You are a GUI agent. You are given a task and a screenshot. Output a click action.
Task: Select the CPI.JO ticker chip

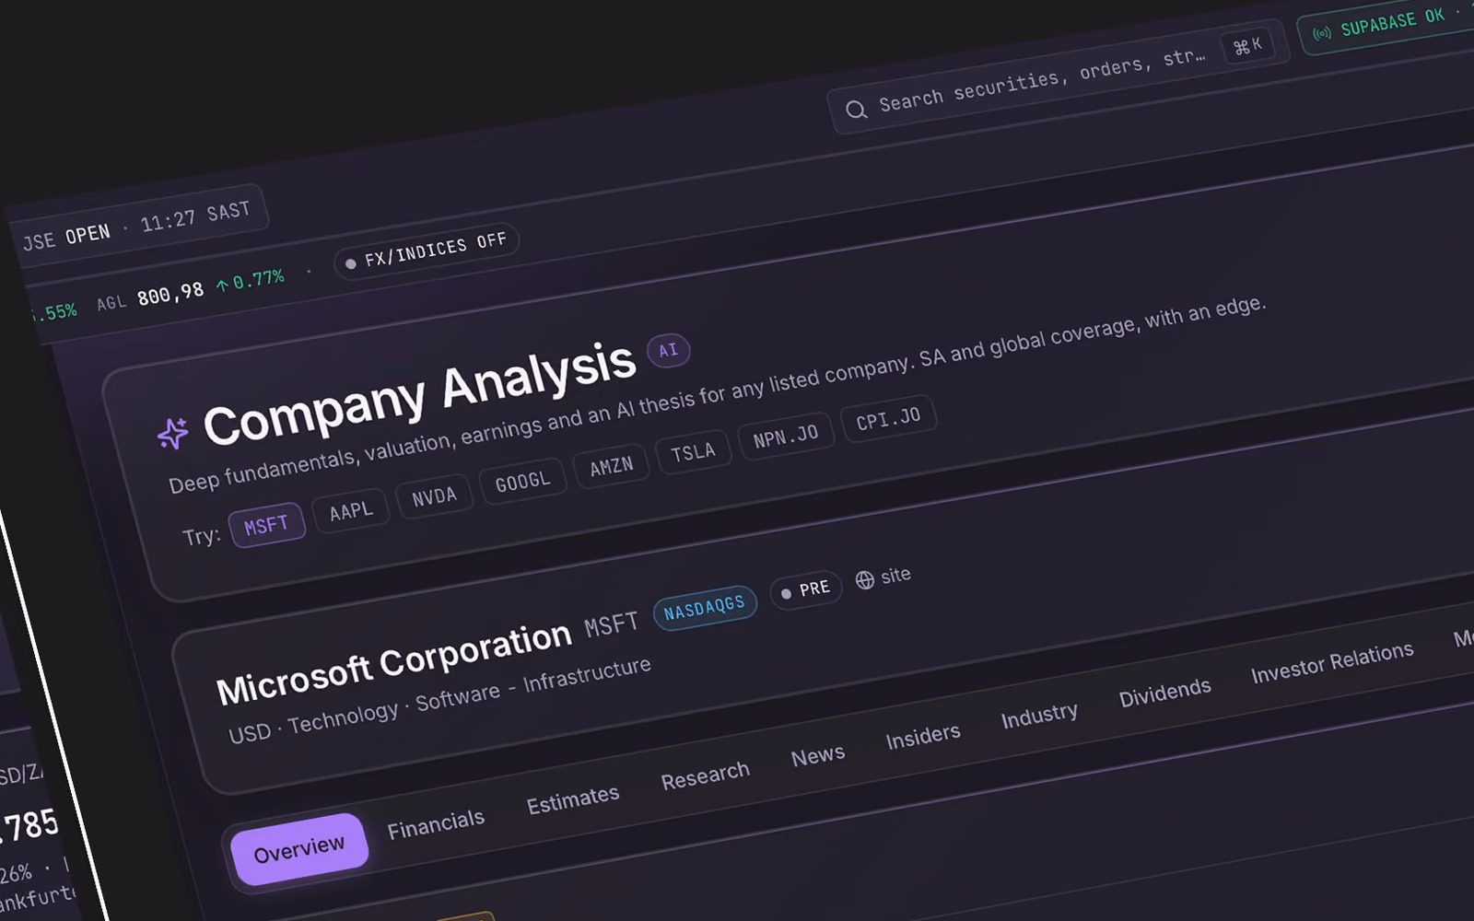(x=888, y=418)
